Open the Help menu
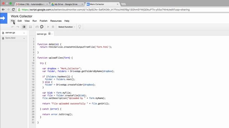The height and width of the screenshot is (128, 229). pyautogui.click(x=67, y=21)
